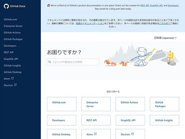Click external-link icon next to sidebar Electron

pos(15,85)
